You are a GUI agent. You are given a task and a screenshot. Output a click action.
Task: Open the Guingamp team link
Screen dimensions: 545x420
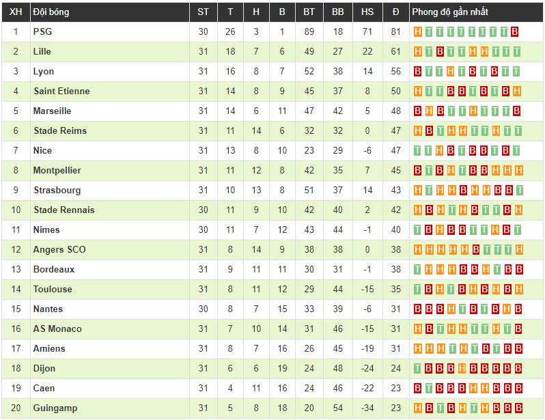55,408
